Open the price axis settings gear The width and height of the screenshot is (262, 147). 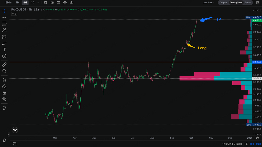pyautogui.click(x=257, y=138)
